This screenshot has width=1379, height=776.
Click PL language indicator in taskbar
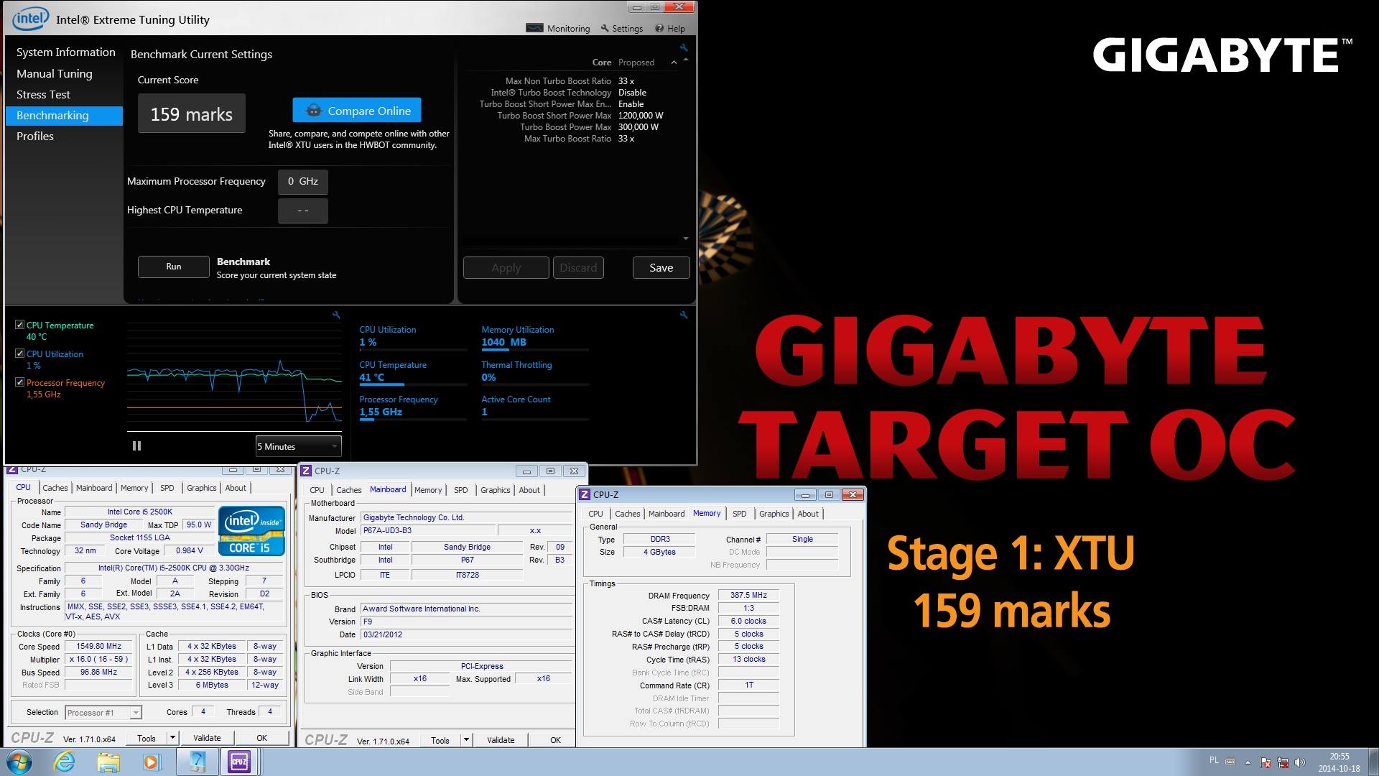(1214, 760)
